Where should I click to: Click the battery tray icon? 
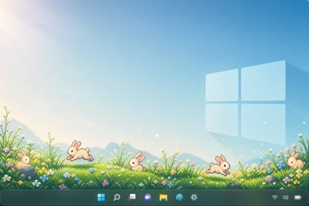(298, 197)
